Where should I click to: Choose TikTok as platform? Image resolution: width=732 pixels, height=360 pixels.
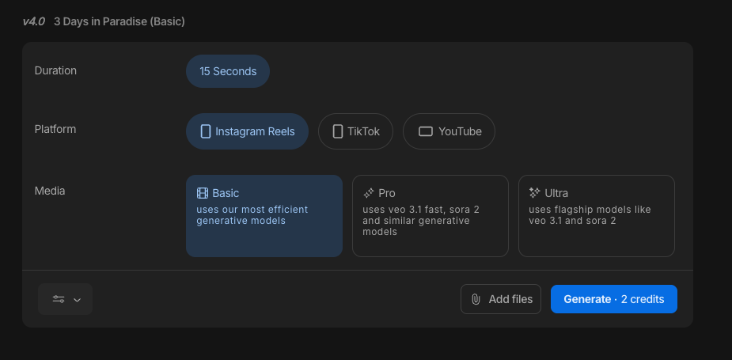tap(356, 131)
